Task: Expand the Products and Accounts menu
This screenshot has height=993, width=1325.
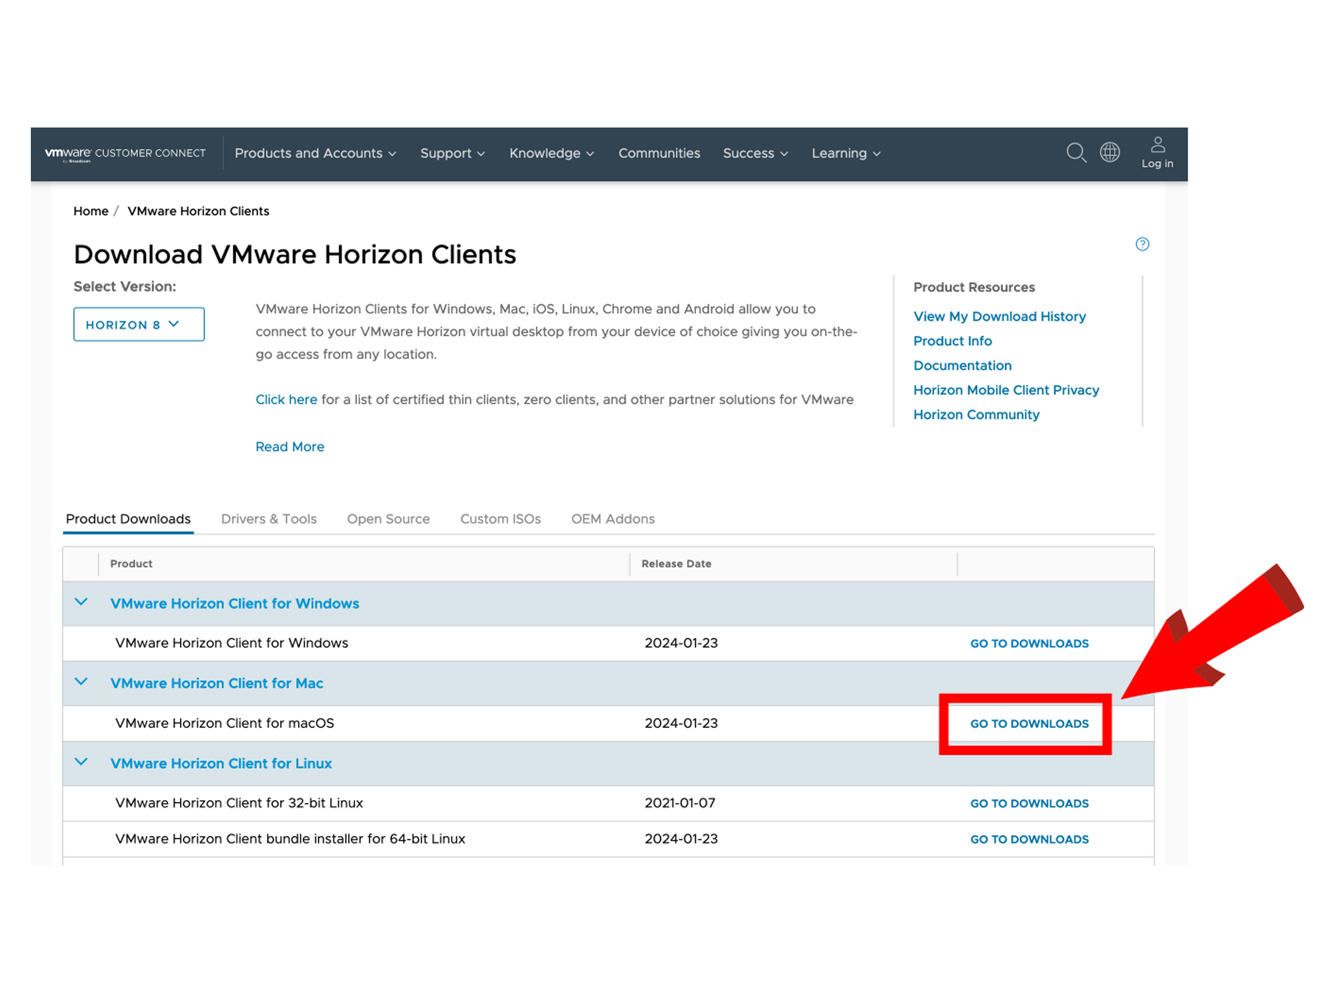Action: 315,153
